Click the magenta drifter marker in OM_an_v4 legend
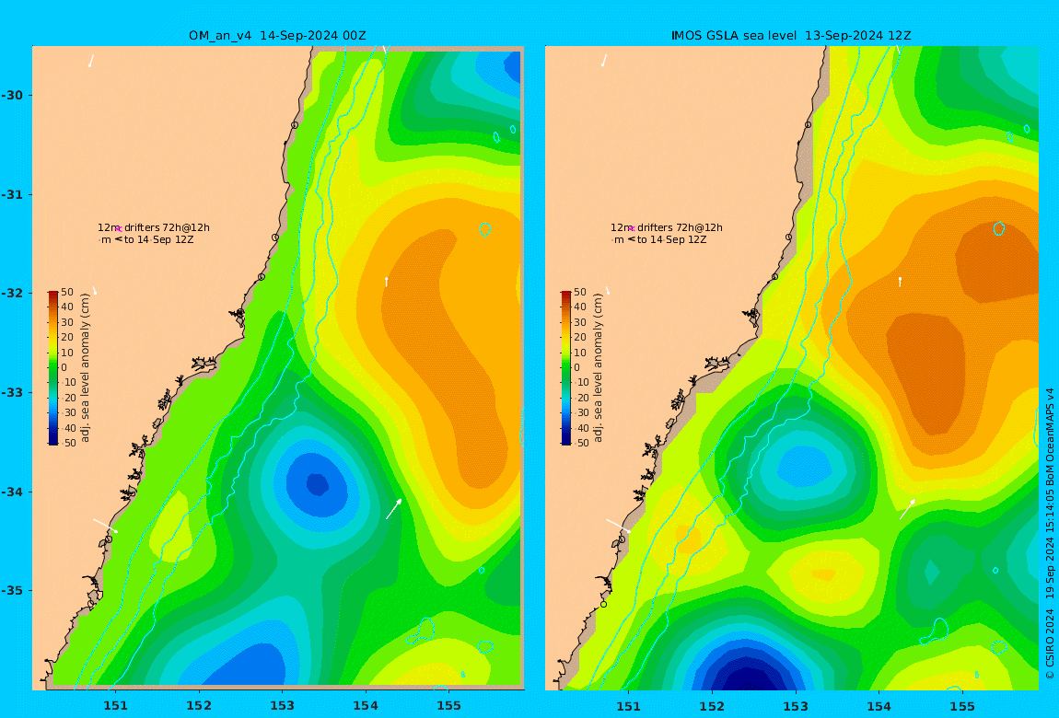The width and height of the screenshot is (1059, 718). click(x=118, y=229)
